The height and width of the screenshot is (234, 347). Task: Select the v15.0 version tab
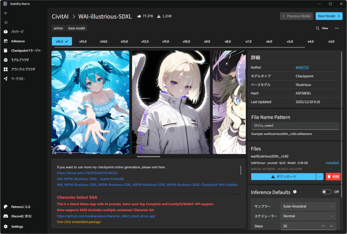click(83, 41)
